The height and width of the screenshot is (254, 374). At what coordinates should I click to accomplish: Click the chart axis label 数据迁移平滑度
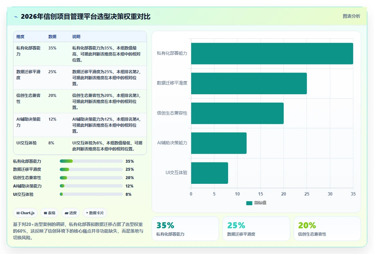172,83
